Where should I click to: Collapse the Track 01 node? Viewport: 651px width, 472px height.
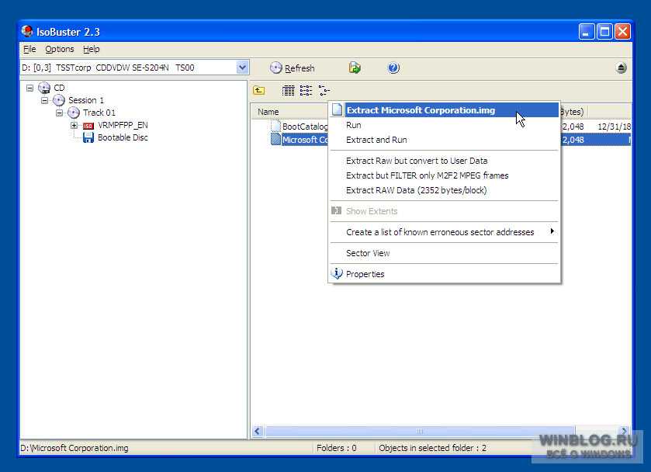tap(60, 113)
